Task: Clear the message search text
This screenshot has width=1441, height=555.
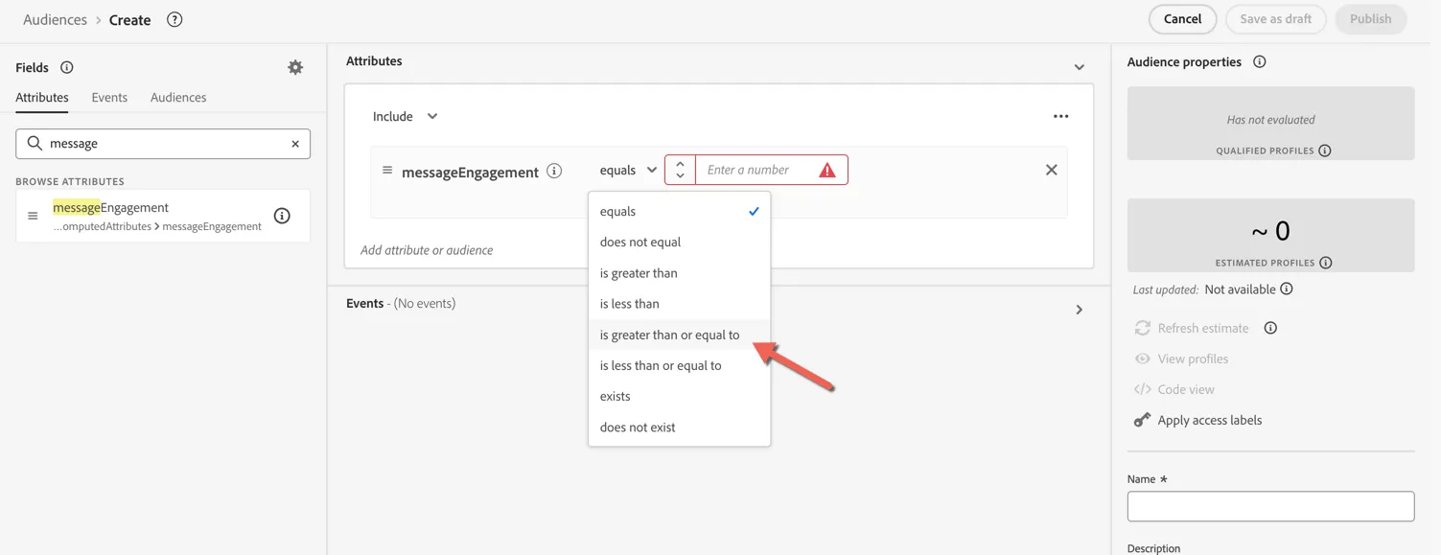Action: [x=295, y=144]
